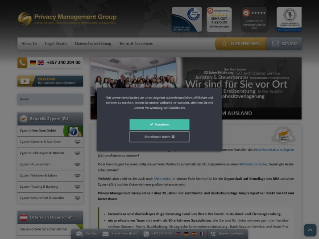The width and height of the screenshot is (319, 239).
Task: Click Request a call back label
Action: (x=231, y=234)
